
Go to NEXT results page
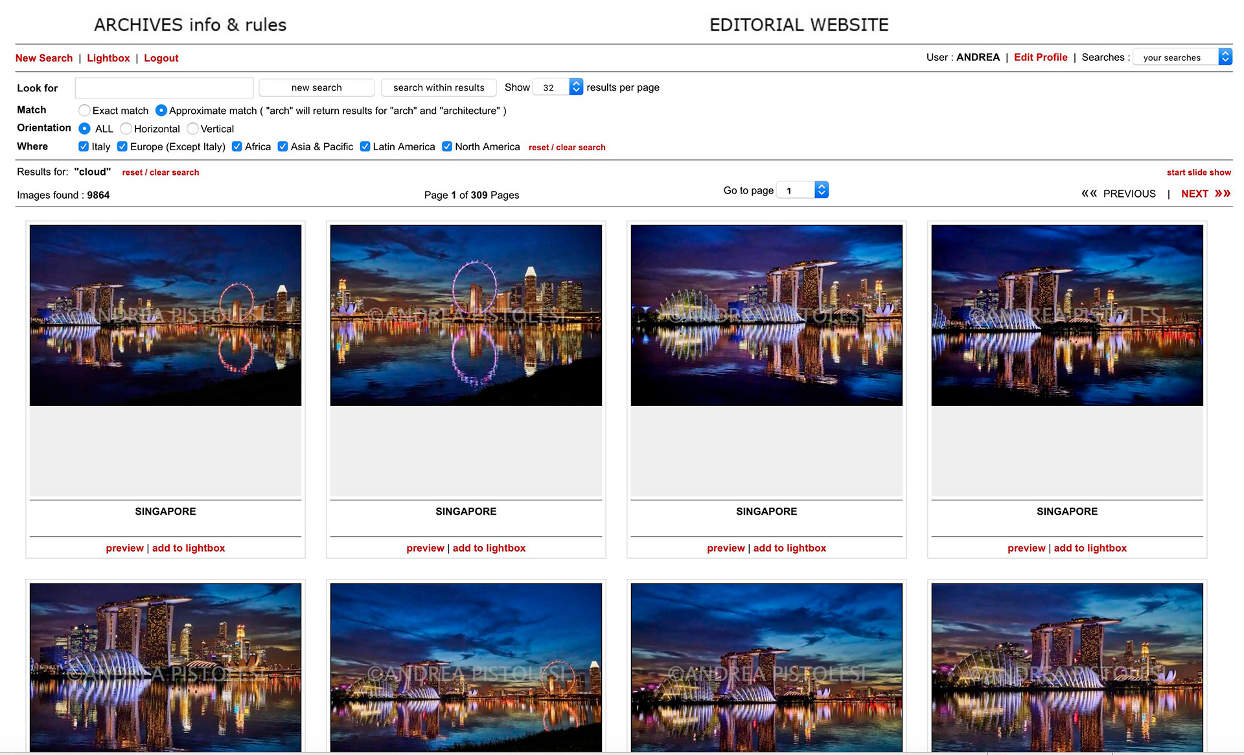pos(1206,194)
